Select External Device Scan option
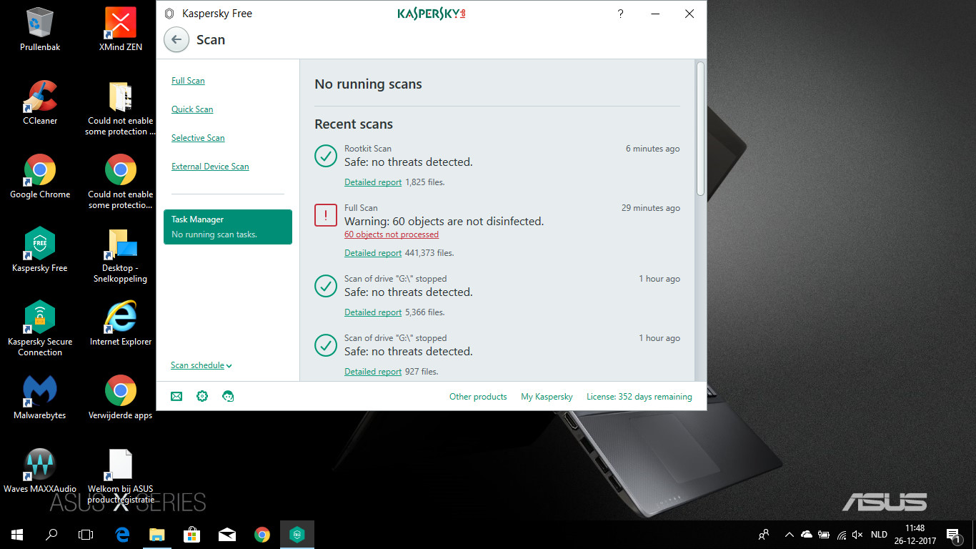This screenshot has height=549, width=976. (210, 167)
